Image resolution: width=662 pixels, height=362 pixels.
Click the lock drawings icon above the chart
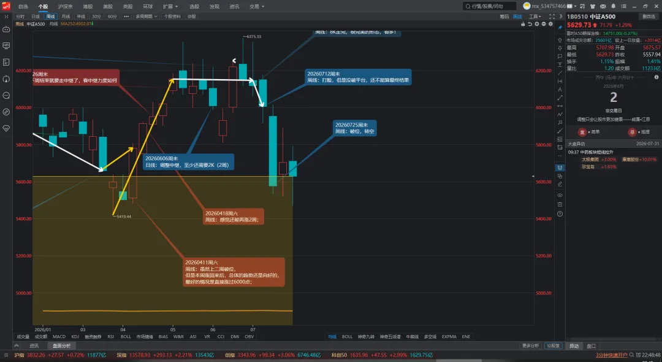tap(523, 24)
